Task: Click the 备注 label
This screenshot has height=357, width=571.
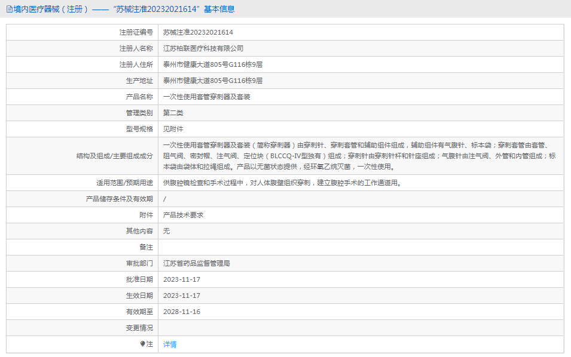Action: (146, 247)
